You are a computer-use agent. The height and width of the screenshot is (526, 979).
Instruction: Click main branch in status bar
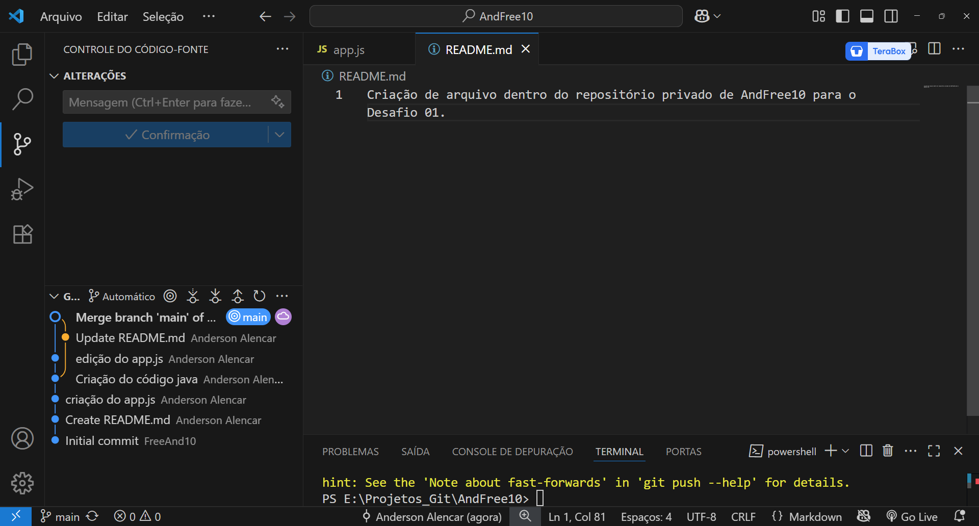click(60, 516)
